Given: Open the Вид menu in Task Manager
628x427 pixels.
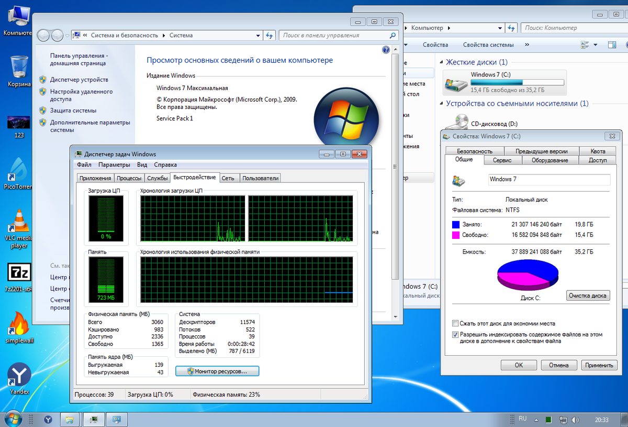Looking at the screenshot, I should coord(142,165).
